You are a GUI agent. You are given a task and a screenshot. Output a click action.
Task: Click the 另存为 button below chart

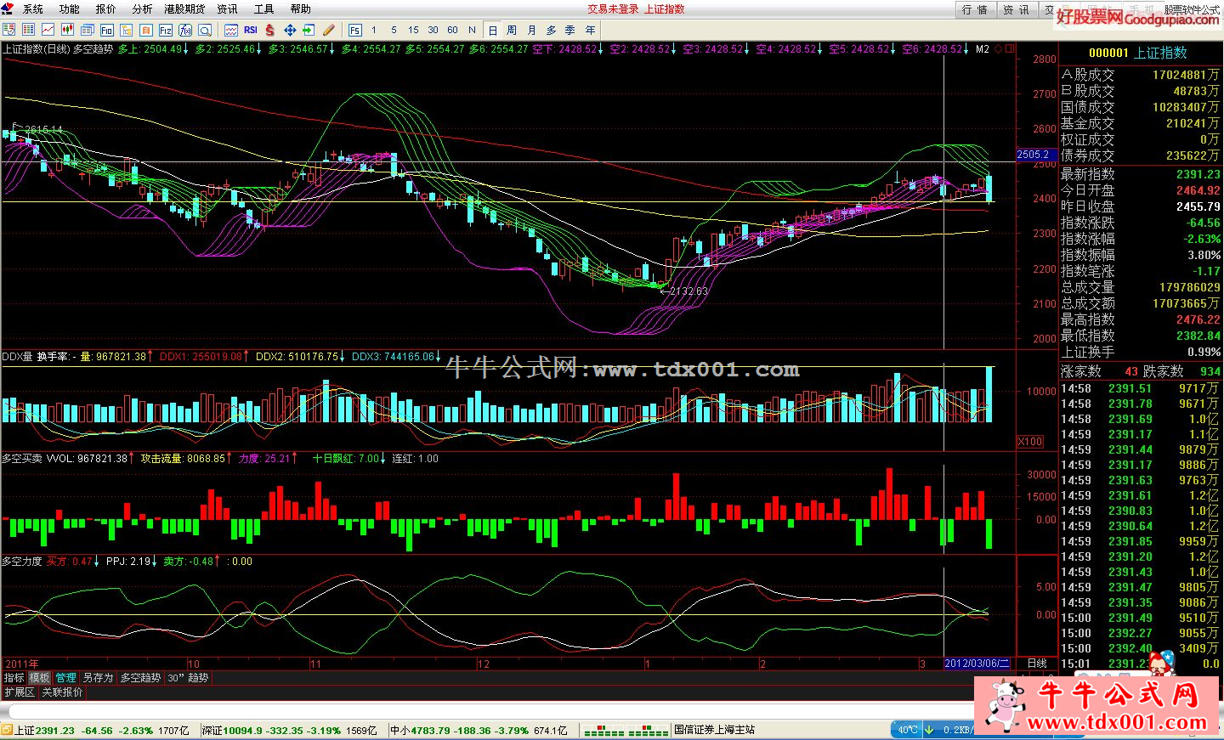[x=98, y=678]
